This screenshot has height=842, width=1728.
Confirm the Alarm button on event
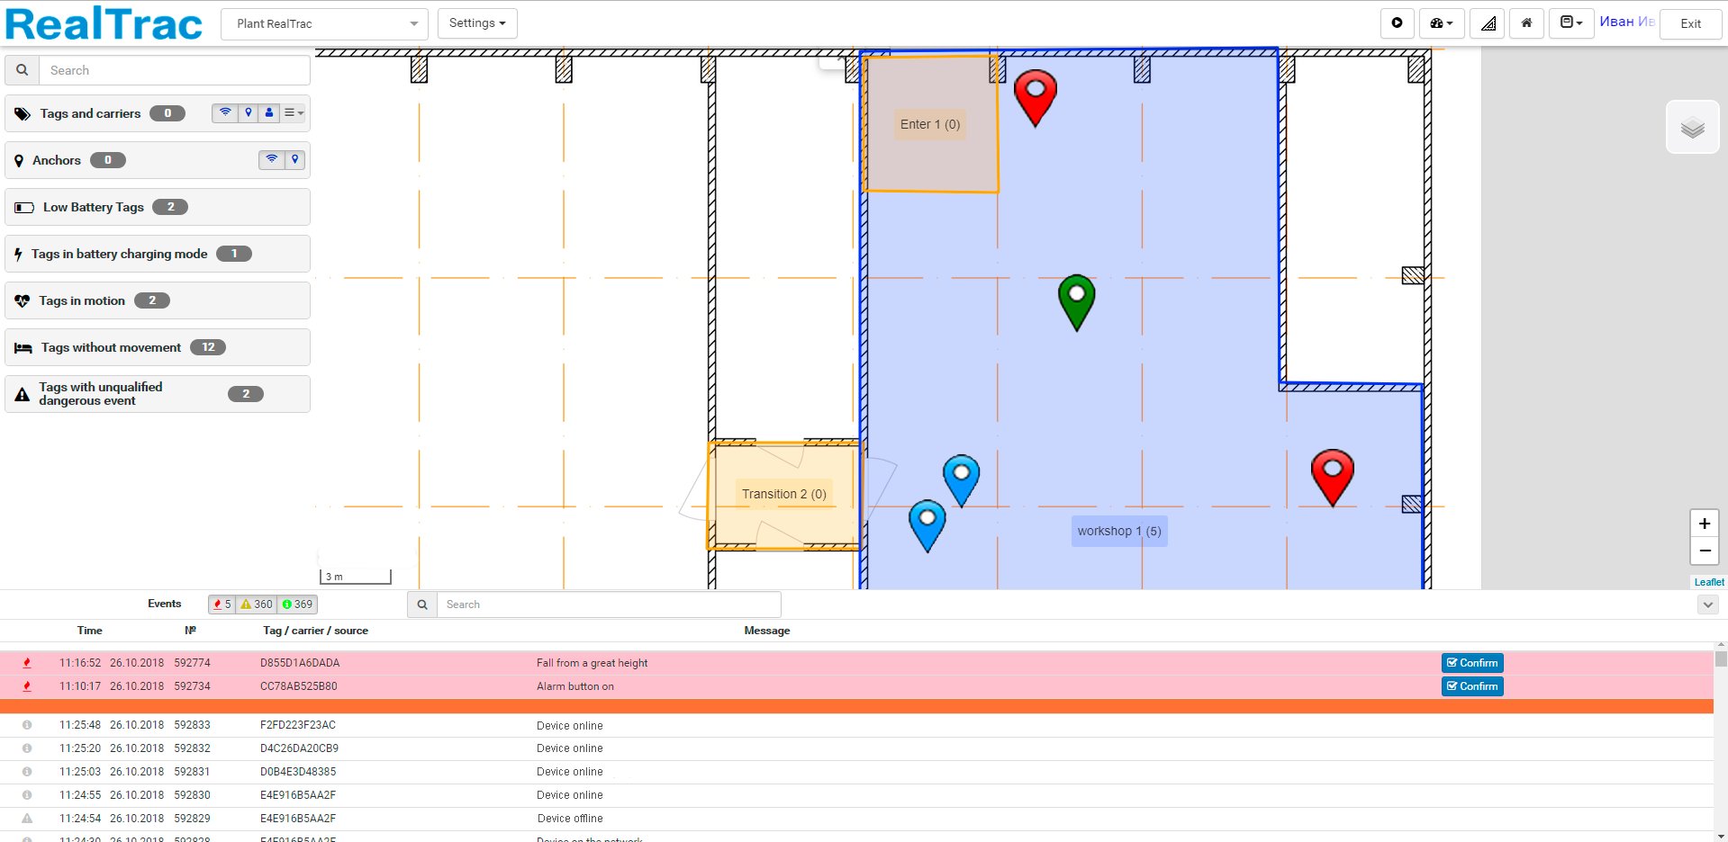[1472, 686]
